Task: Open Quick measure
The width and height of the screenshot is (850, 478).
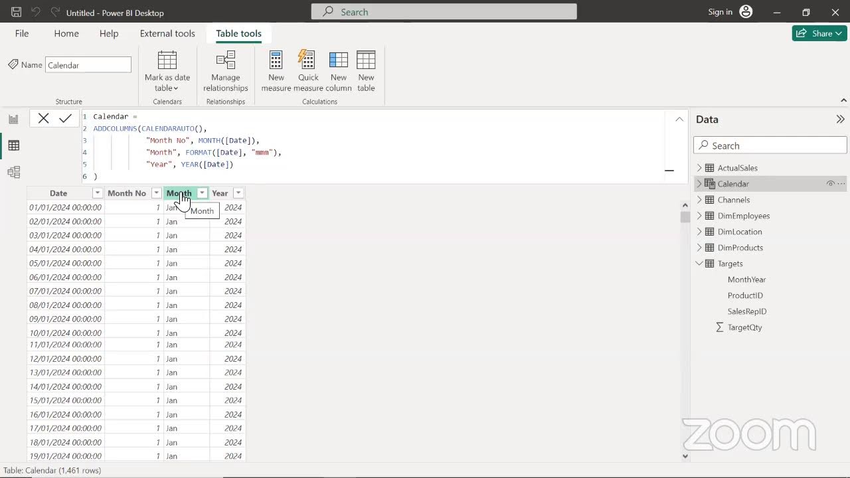Action: pyautogui.click(x=308, y=72)
